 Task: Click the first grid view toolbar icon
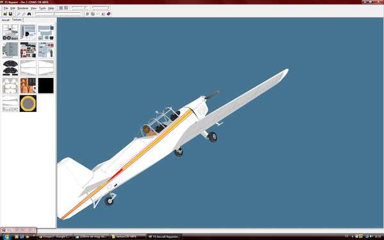tap(61, 8)
